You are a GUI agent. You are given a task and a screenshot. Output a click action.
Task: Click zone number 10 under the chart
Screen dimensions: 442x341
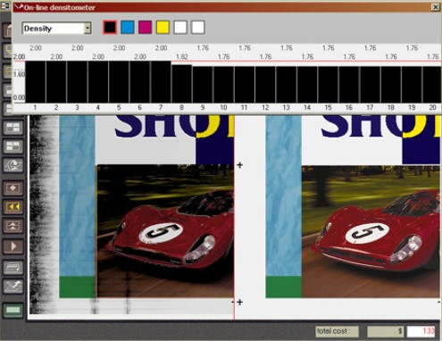(x=223, y=107)
